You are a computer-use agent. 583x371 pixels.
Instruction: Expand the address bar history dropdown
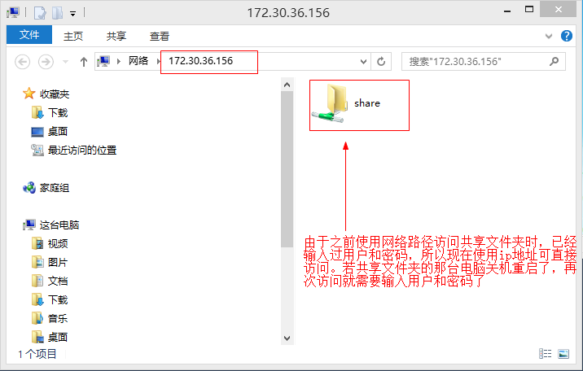coord(363,62)
